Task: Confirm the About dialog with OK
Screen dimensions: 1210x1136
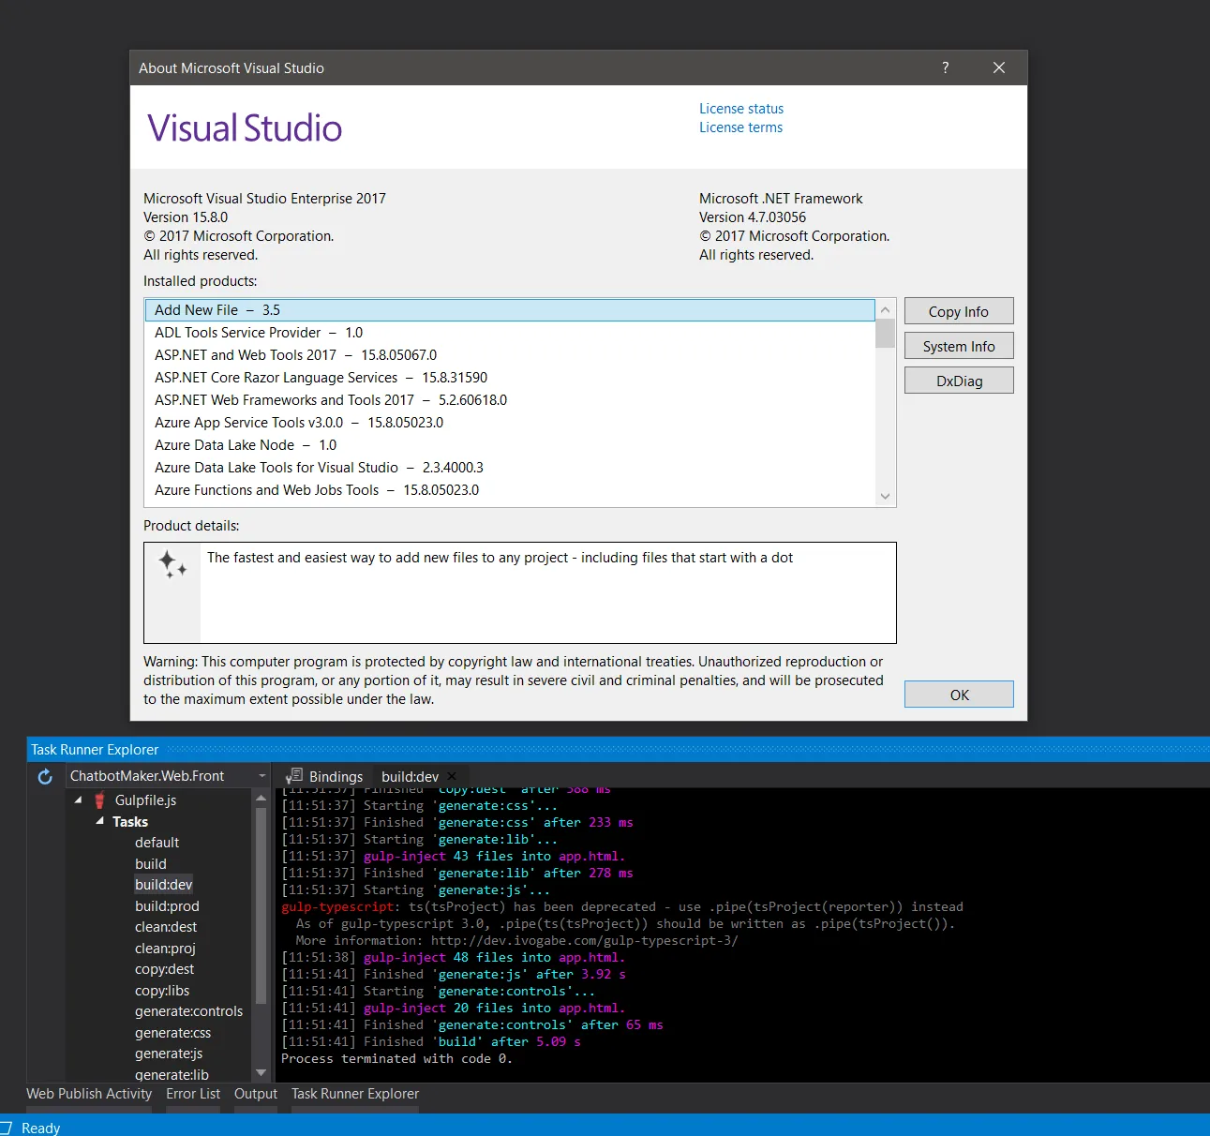Action: point(959,695)
